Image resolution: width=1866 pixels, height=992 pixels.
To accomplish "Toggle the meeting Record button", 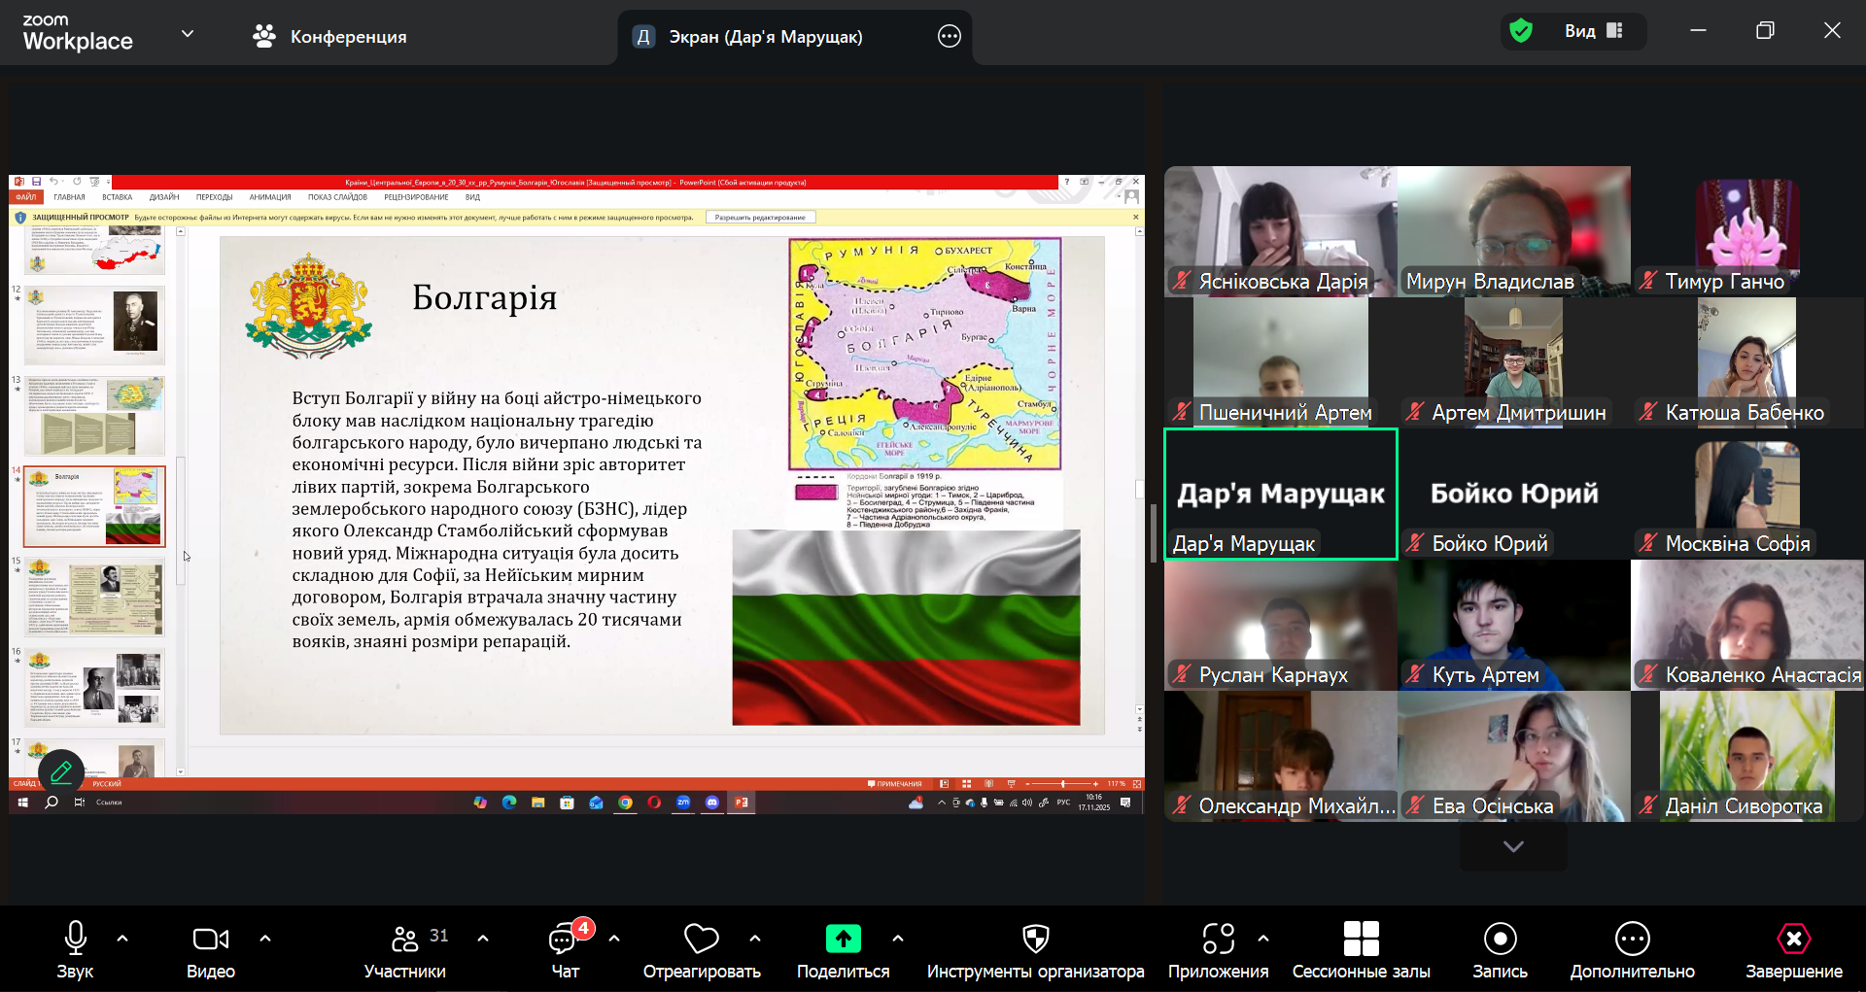I will 1500,940.
